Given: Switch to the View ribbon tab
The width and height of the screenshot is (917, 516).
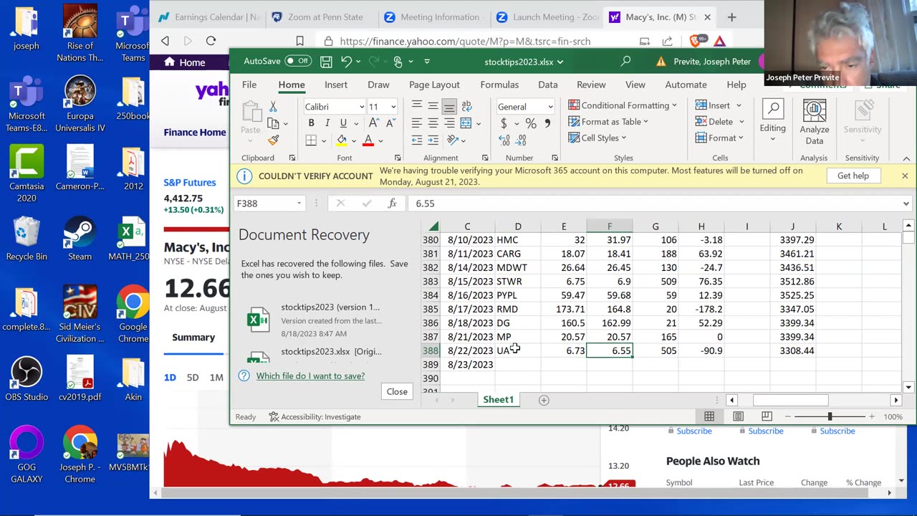Looking at the screenshot, I should pos(635,85).
